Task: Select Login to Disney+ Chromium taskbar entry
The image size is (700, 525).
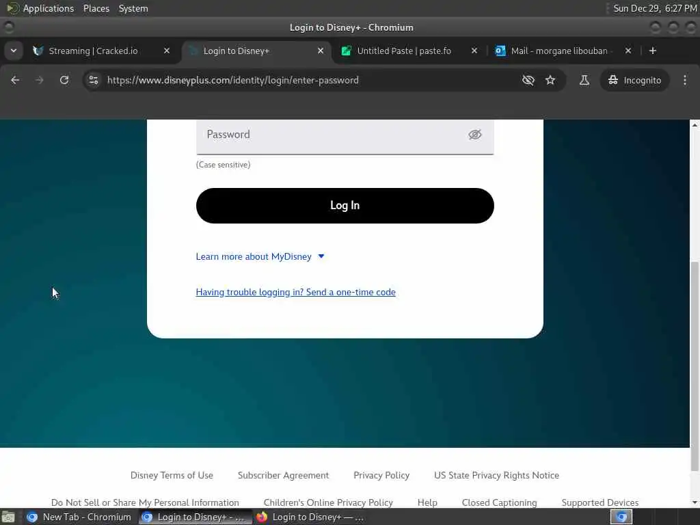Action: (x=195, y=517)
